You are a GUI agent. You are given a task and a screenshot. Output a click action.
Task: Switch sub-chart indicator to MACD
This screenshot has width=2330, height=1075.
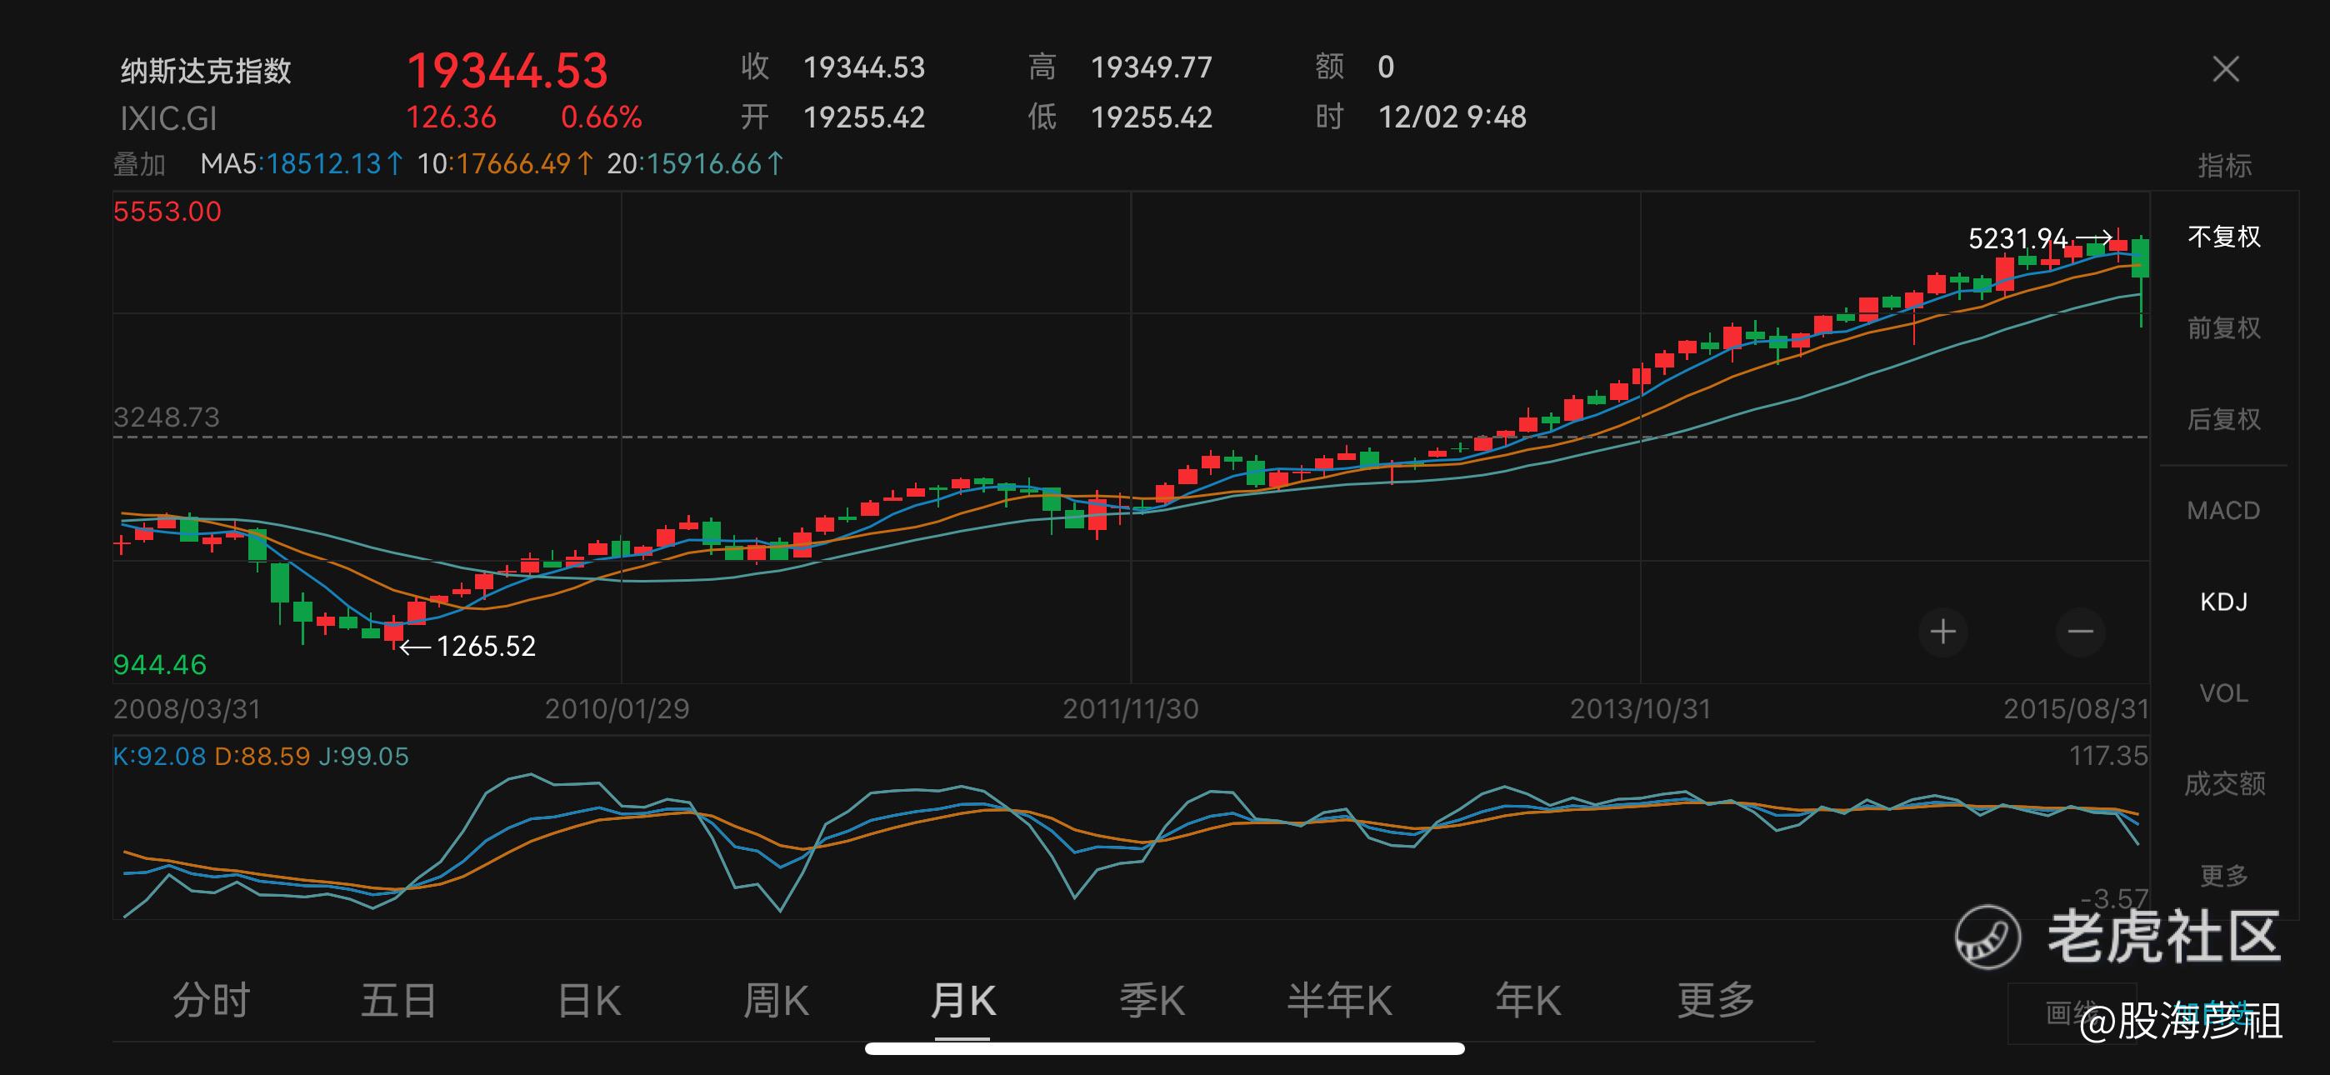(2223, 510)
